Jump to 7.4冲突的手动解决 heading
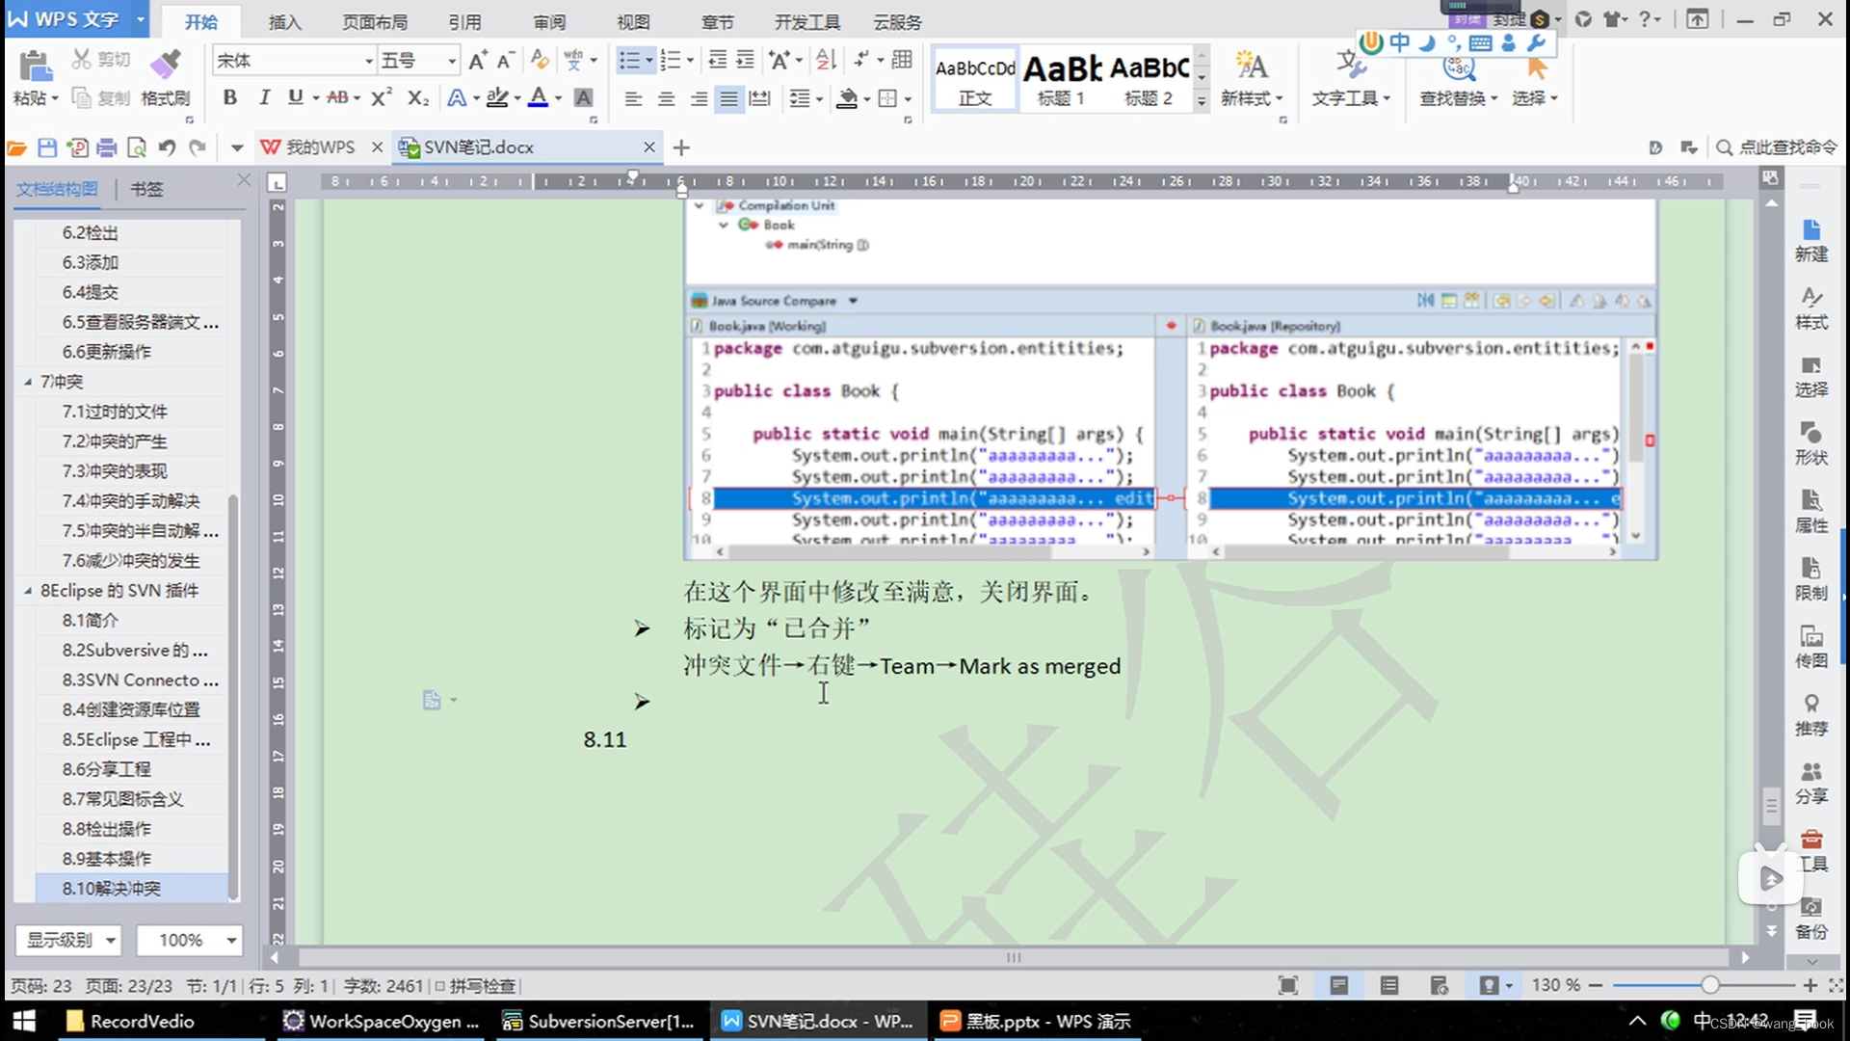The height and width of the screenshot is (1041, 1850). pyautogui.click(x=131, y=501)
